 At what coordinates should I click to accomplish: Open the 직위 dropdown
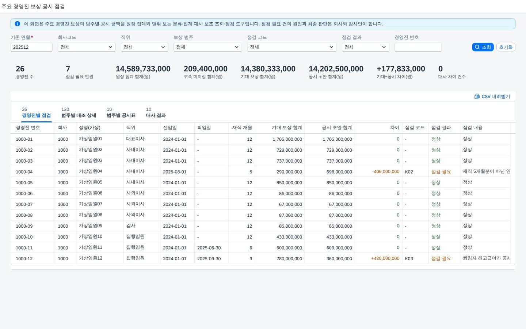144,47
